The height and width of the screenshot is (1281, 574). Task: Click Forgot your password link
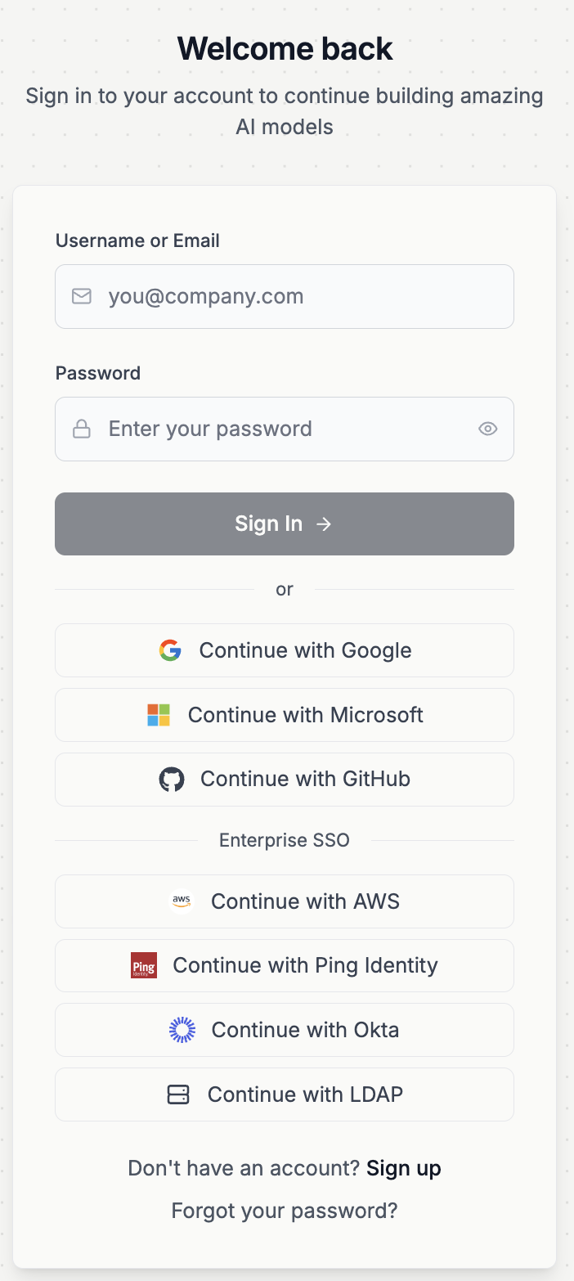tap(284, 1211)
